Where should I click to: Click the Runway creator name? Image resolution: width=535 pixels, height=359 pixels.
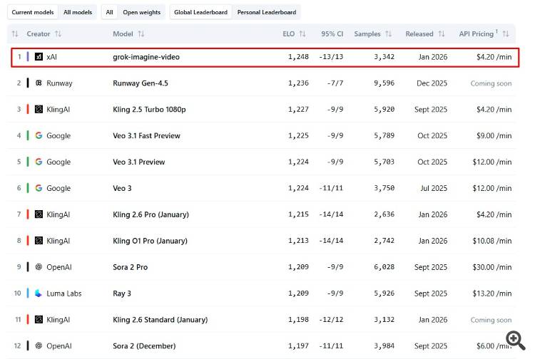(59, 83)
